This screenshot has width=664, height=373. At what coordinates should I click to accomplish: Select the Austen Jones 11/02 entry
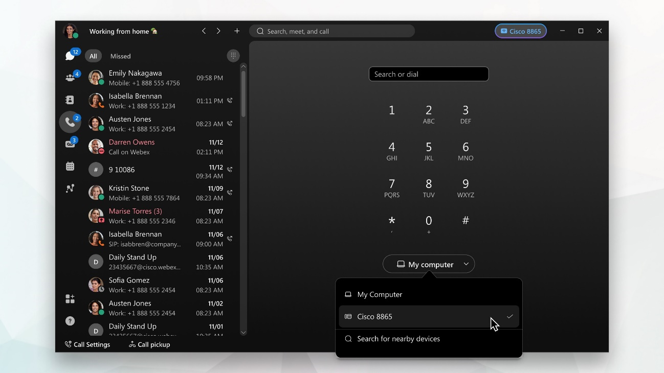point(161,308)
